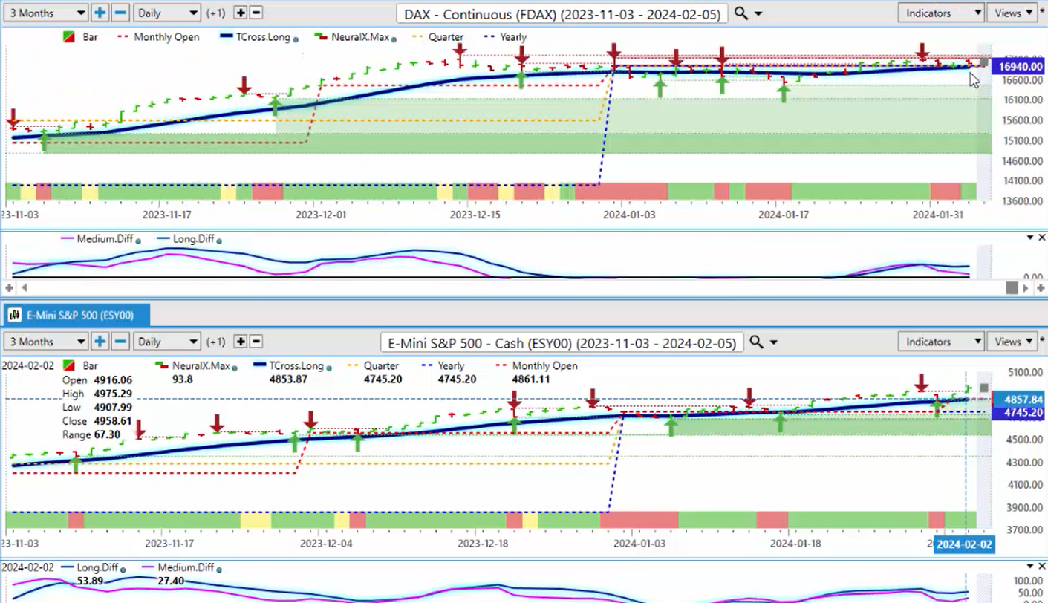Image resolution: width=1048 pixels, height=603 pixels.
Task: Click Long.Diff settings dot in DAX pane
Action: [218, 240]
